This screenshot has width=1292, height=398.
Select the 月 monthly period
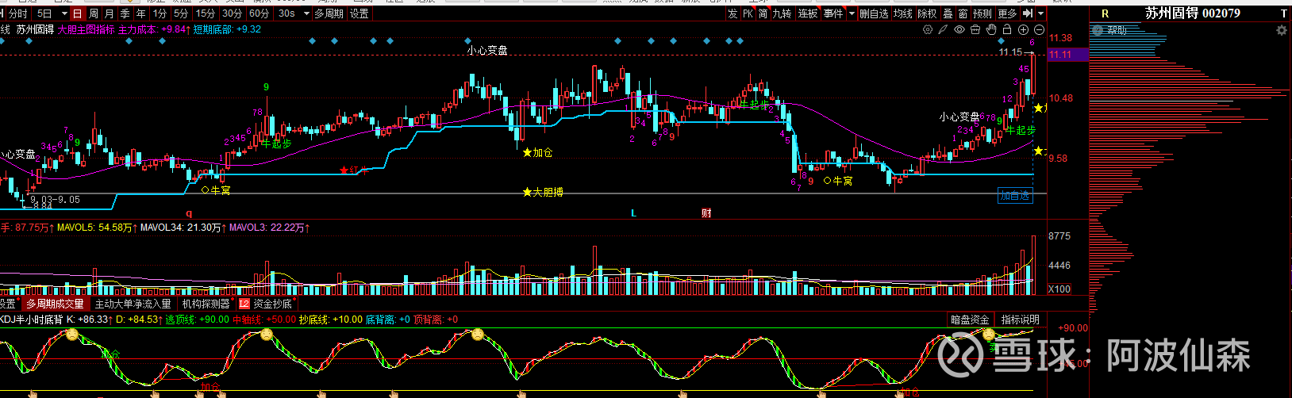click(x=110, y=13)
